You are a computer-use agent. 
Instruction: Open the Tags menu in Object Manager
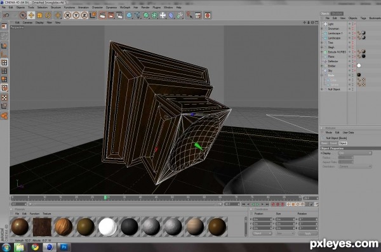(363, 18)
